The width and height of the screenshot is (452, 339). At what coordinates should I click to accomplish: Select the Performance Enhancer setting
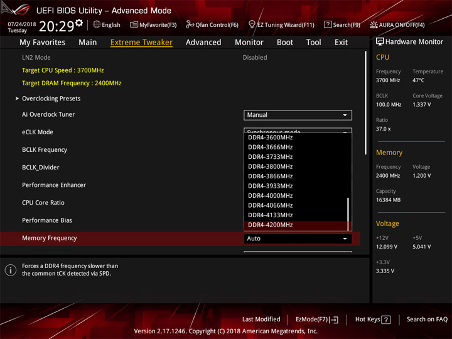54,185
